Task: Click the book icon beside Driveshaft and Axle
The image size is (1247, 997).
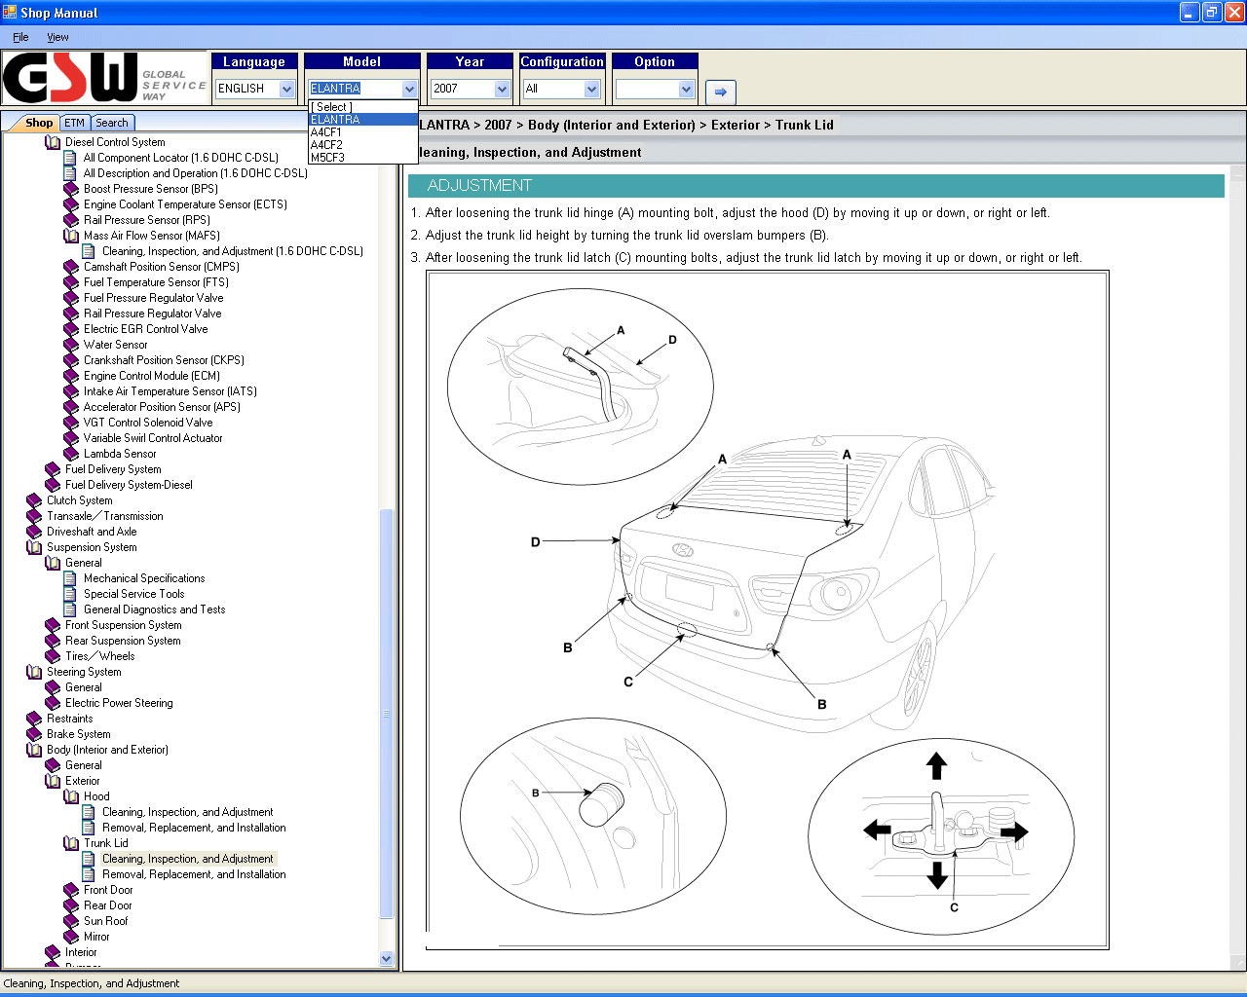Action: (x=34, y=532)
